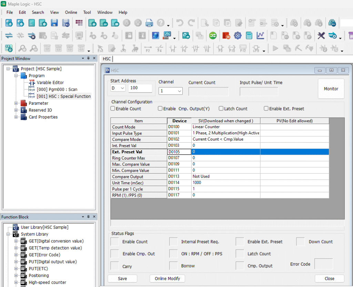Image resolution: width=353 pixels, height=287 pixels.
Task: Click the add program page icon with plus
Action: [92, 23]
